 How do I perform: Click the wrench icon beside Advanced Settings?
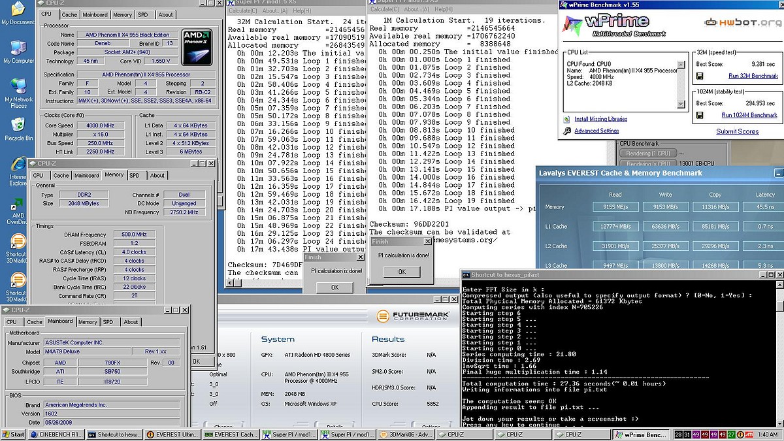(x=566, y=131)
